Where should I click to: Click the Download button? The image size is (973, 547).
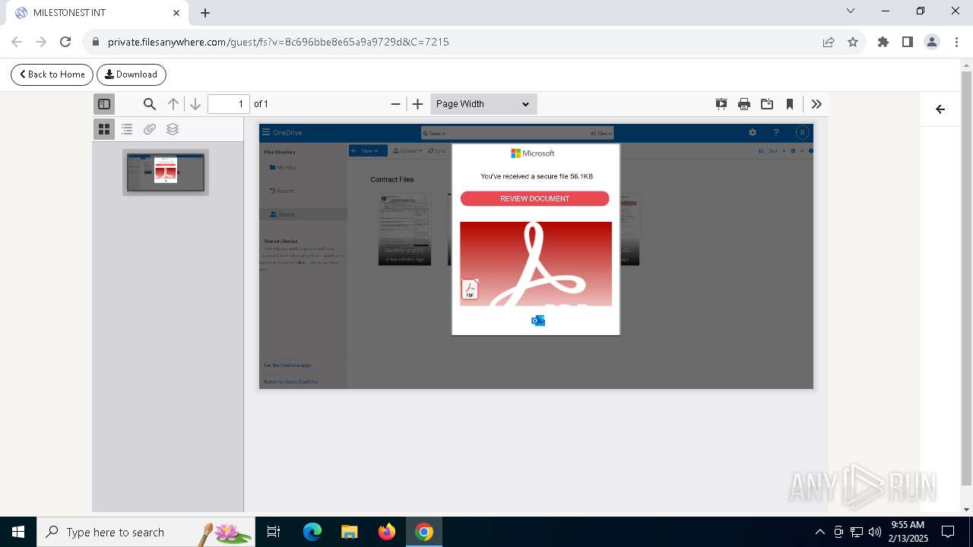131,74
